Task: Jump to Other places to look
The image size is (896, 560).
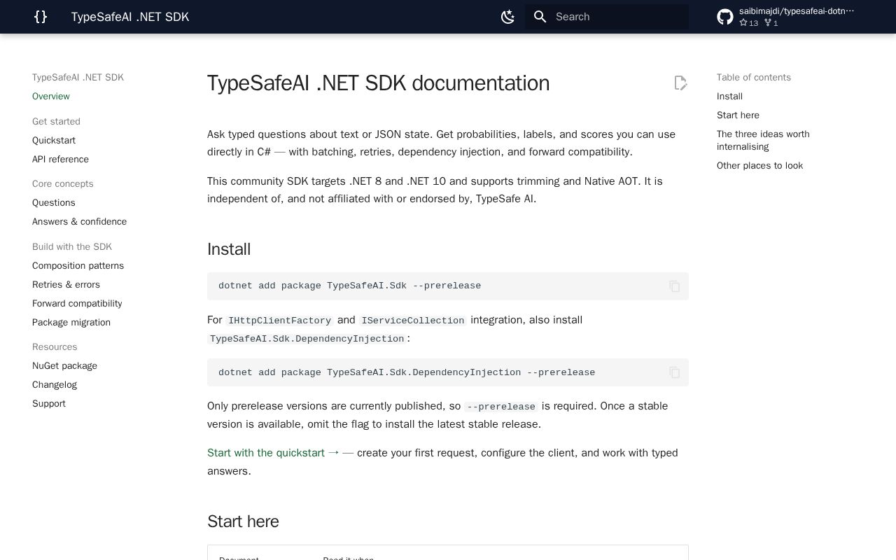Action: click(759, 166)
